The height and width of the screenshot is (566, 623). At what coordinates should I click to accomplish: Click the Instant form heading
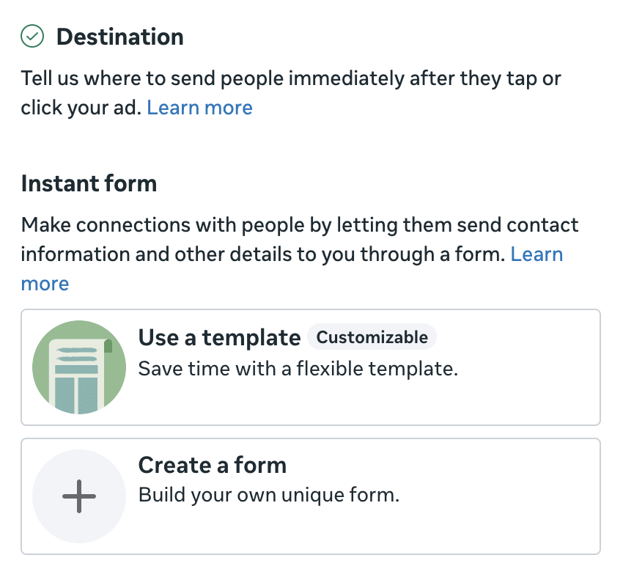[89, 183]
